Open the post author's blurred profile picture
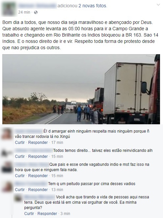 point(9,9)
